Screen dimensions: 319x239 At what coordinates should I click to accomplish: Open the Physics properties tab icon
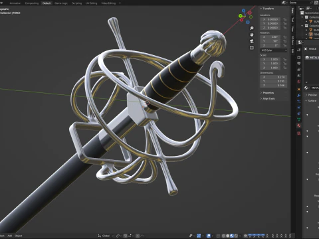point(299,108)
